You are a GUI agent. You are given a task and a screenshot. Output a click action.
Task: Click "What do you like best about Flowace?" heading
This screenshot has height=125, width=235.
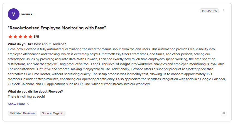[37, 44]
